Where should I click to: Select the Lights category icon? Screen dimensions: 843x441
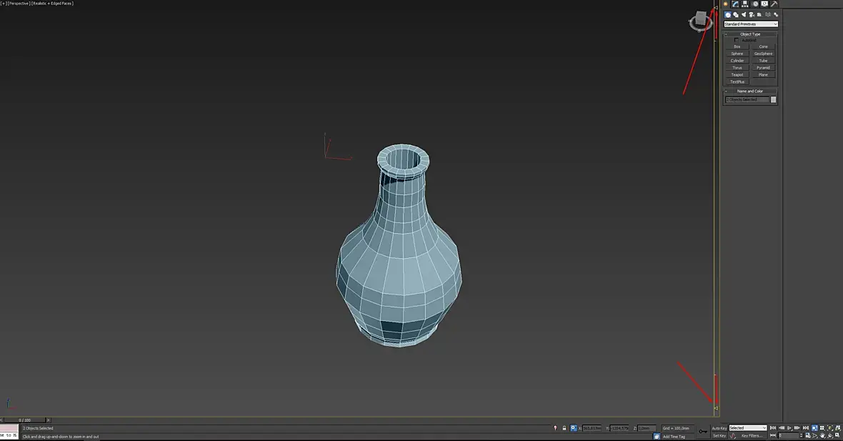(744, 14)
